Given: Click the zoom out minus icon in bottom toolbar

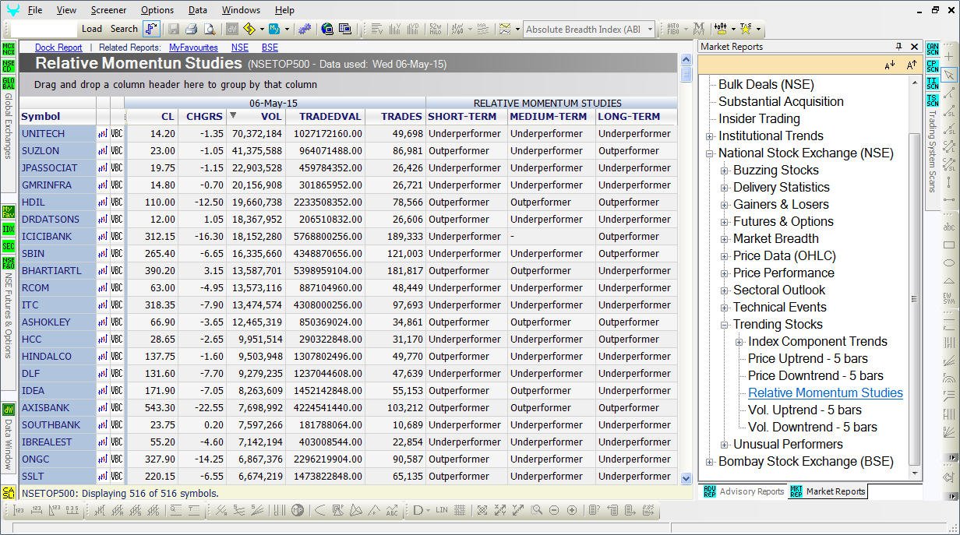Looking at the screenshot, I should click(554, 510).
